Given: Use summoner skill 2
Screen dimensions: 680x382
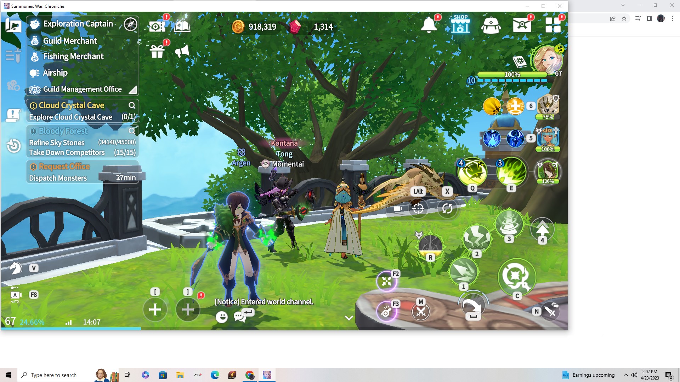Looking at the screenshot, I should (477, 239).
